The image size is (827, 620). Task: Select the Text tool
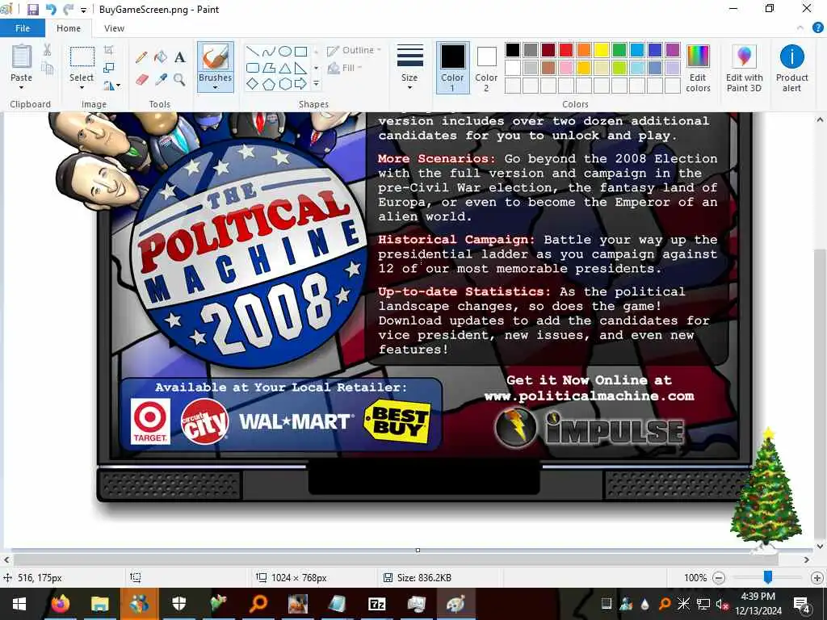point(180,57)
